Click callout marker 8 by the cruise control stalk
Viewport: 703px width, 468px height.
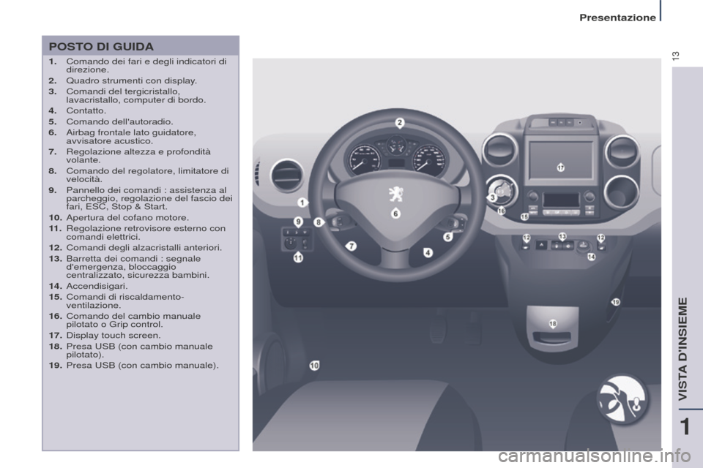tap(319, 222)
